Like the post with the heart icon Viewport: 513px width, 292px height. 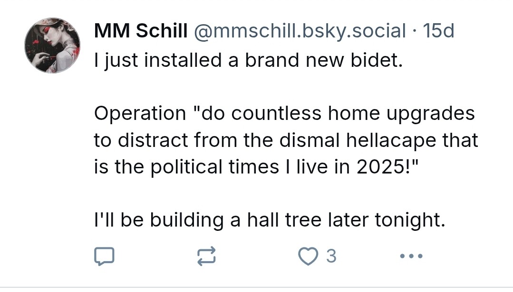pyautogui.click(x=307, y=256)
